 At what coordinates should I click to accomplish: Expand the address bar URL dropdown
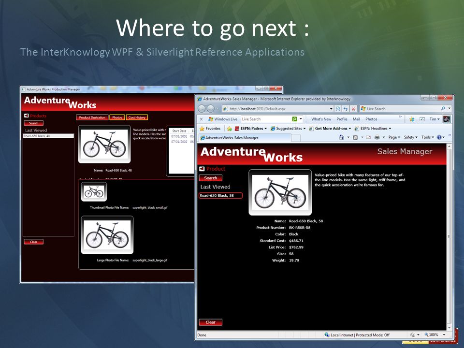(331, 109)
